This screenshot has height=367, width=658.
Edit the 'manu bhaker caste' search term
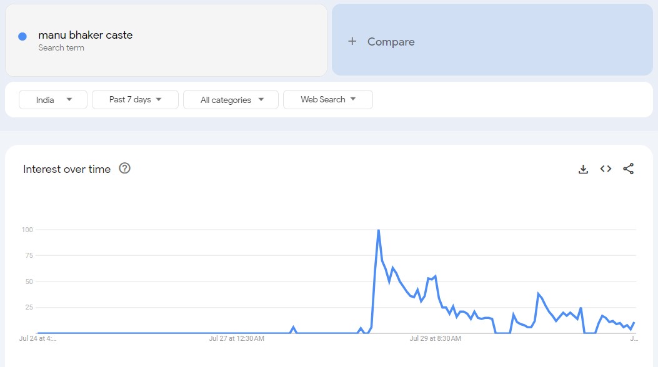(x=86, y=35)
